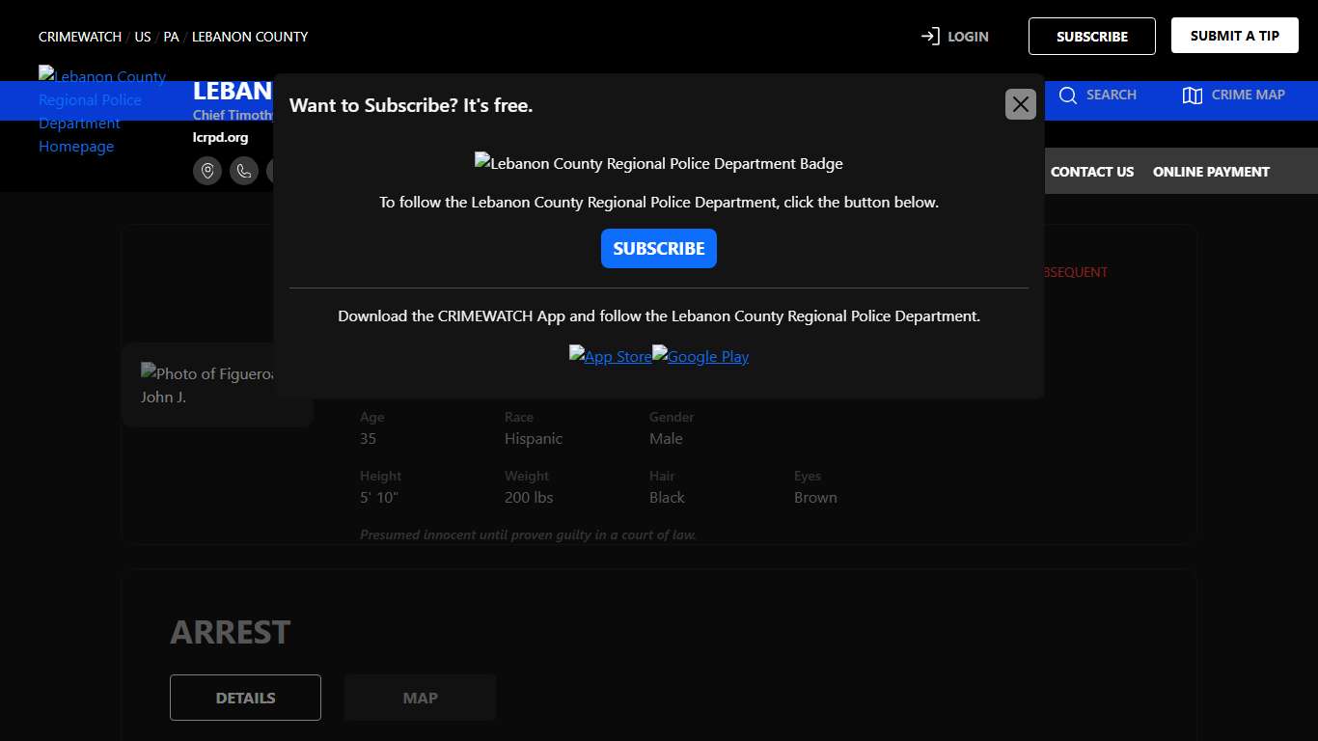Visit the lcrpd.org website link
The height and width of the screenshot is (741, 1318).
tap(220, 137)
